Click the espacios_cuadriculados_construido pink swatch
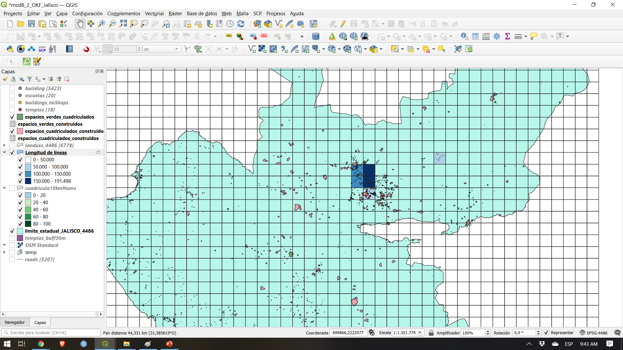Screen dimensions: 623x350 [x=20, y=131]
